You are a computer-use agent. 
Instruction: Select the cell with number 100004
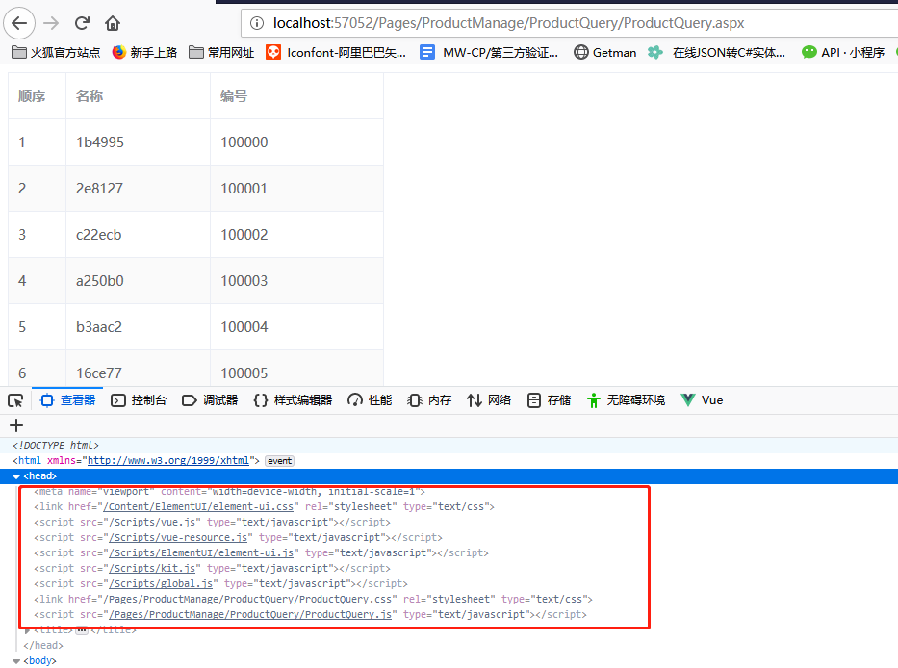pyautogui.click(x=296, y=327)
